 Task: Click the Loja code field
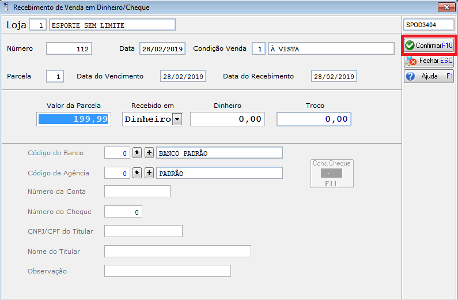(x=37, y=25)
